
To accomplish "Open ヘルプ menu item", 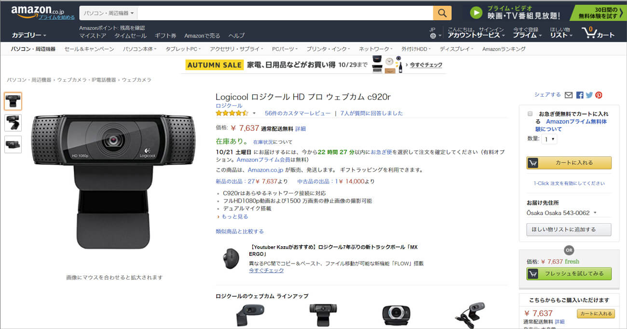I will tap(236, 36).
